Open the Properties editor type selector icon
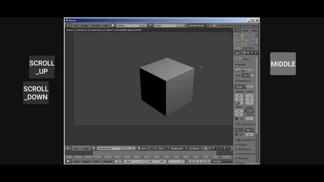Viewport: 324px width, 182px height. (237, 53)
